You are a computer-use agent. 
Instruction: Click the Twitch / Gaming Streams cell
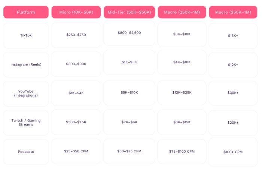coord(26,123)
